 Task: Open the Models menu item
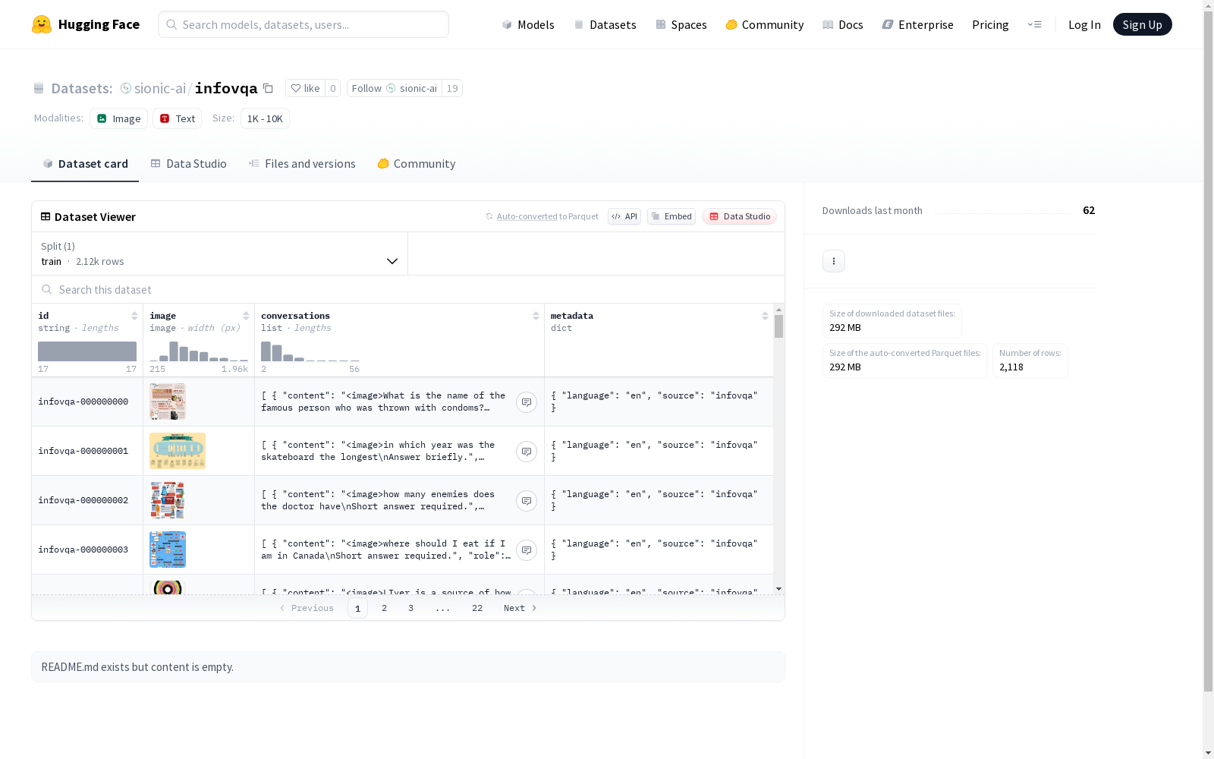click(528, 24)
